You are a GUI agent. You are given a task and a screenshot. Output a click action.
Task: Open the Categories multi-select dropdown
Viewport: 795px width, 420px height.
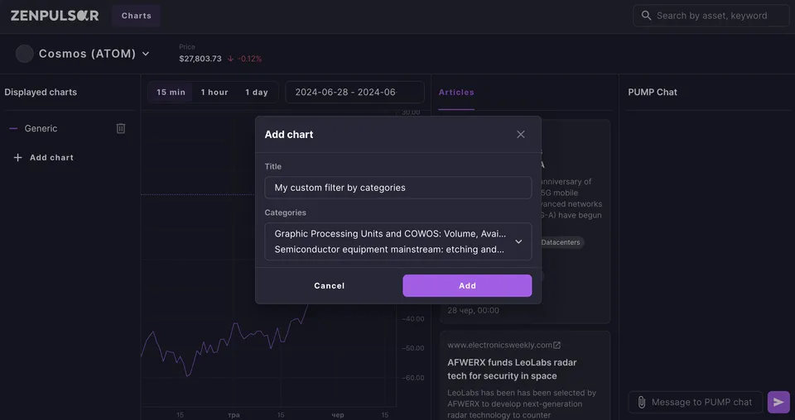coord(398,241)
